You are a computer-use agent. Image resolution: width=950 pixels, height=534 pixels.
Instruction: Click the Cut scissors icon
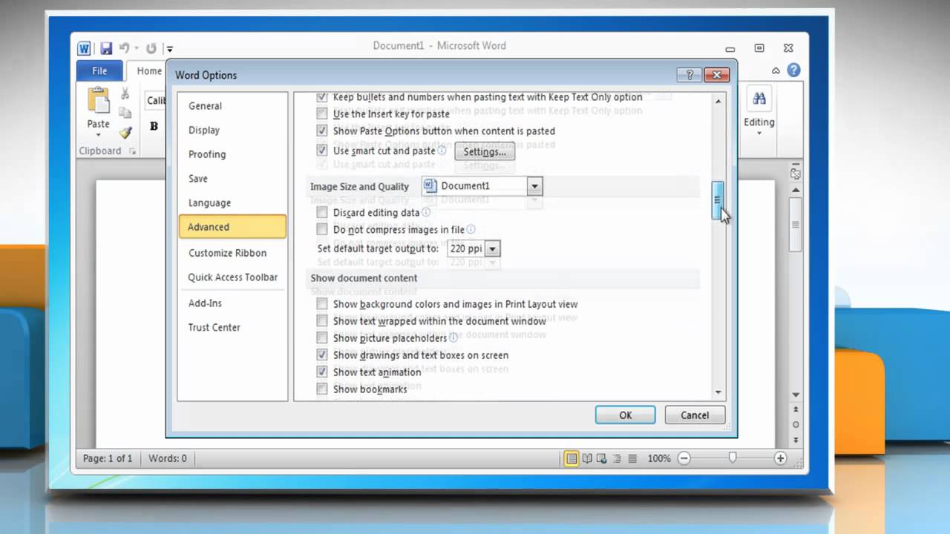[125, 93]
